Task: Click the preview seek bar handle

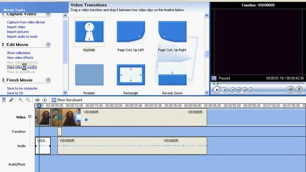Action: (216, 84)
